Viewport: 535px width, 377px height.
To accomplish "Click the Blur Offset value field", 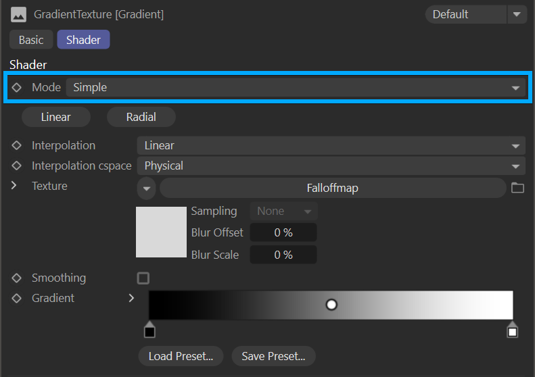I will pyautogui.click(x=283, y=232).
